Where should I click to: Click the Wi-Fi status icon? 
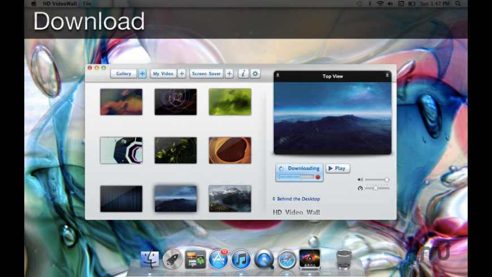point(380,4)
